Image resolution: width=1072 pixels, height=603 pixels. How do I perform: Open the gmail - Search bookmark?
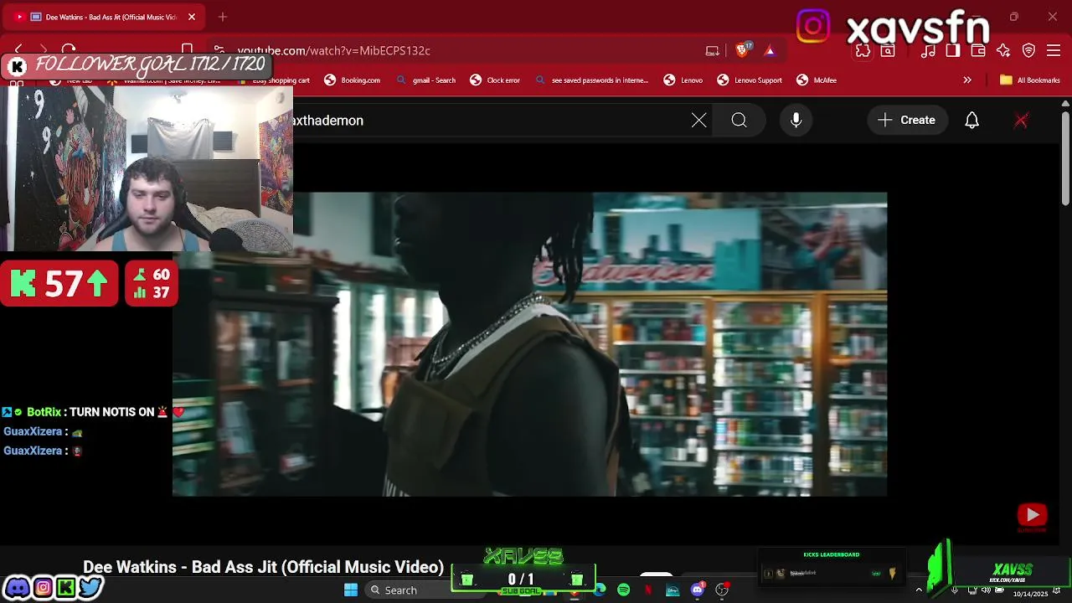tap(425, 80)
